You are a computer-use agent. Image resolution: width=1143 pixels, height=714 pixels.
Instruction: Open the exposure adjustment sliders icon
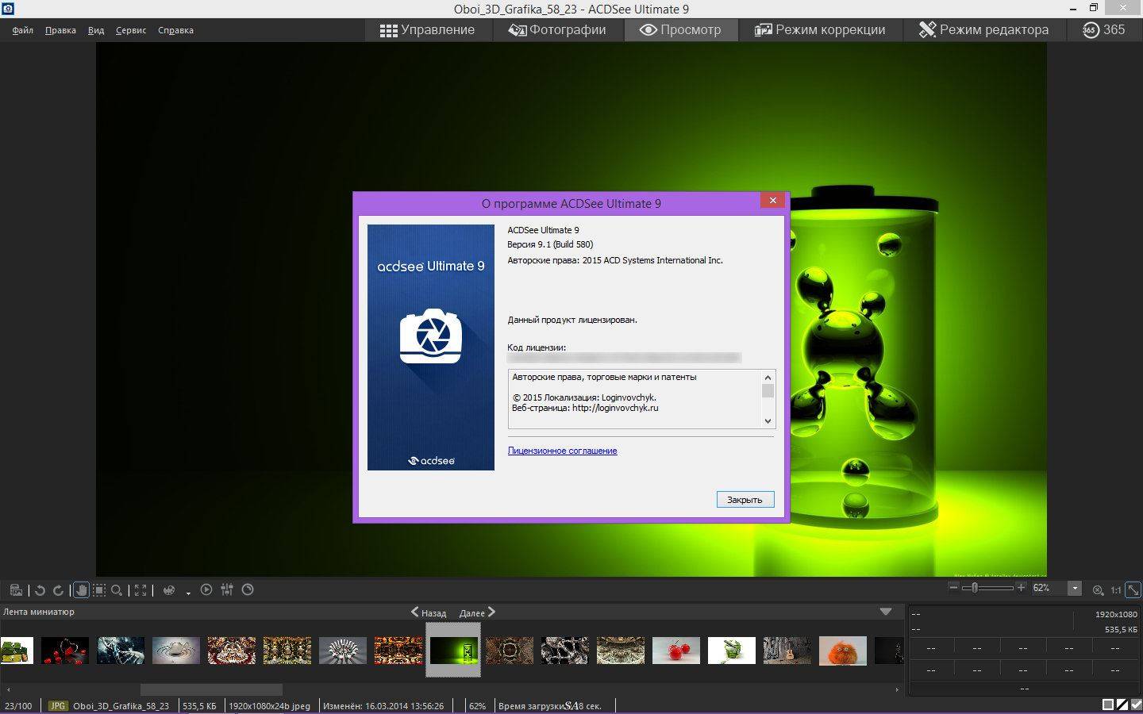[x=227, y=589]
